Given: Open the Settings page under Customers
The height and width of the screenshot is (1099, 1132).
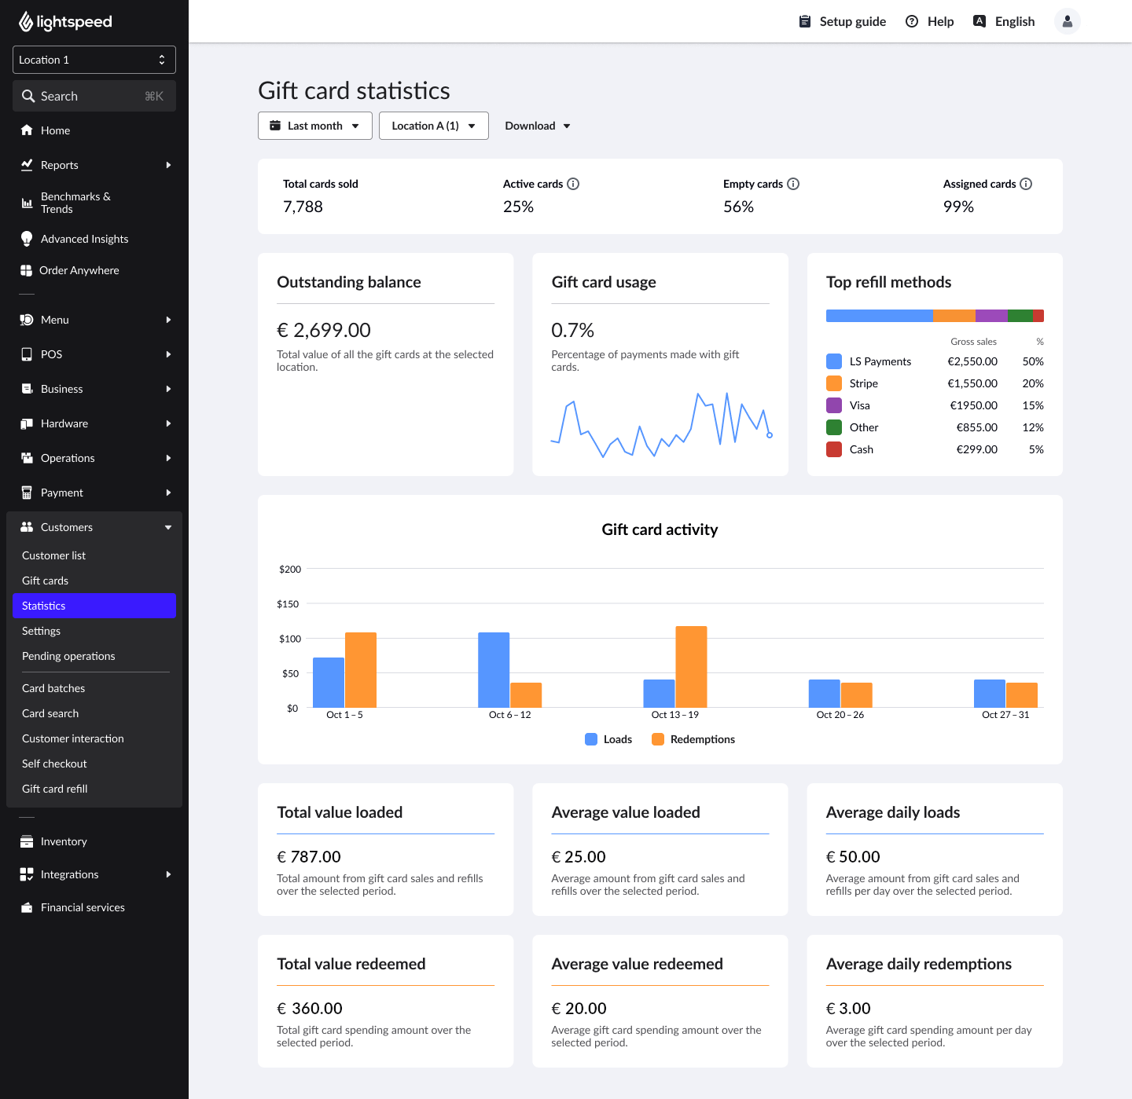Looking at the screenshot, I should pos(41,631).
